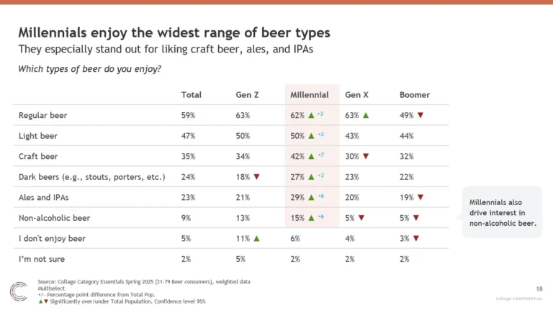Select the Gen Z column header
This screenshot has height=310, width=553.
(248, 95)
